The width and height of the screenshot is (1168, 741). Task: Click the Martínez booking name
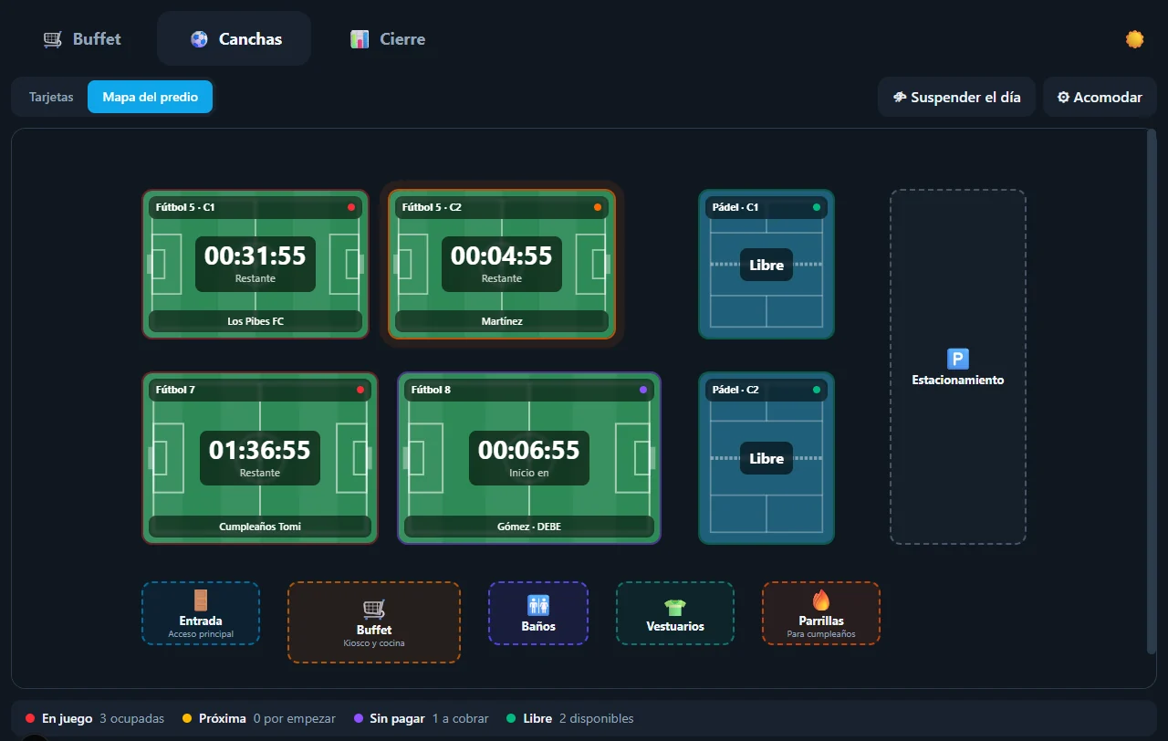[502, 321]
